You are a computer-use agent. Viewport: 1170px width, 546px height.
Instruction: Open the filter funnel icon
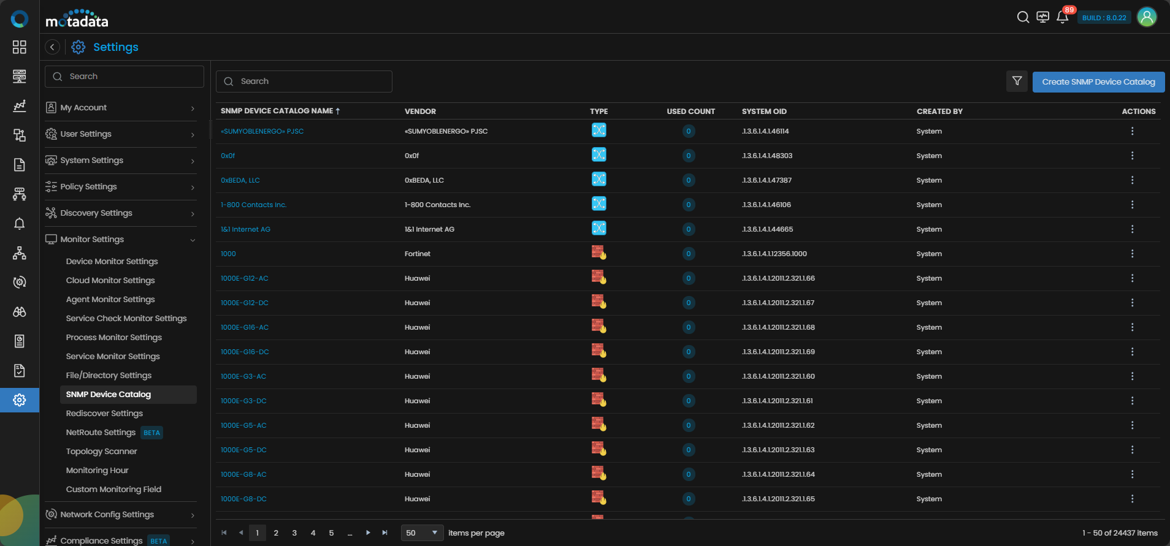point(1017,81)
